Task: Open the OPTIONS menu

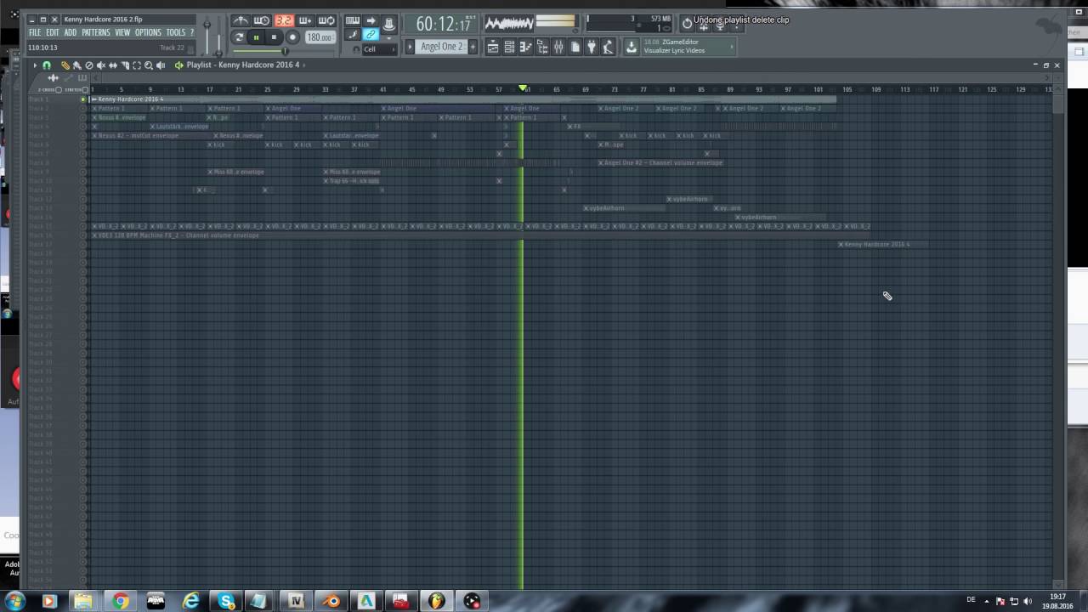Action: (148, 32)
